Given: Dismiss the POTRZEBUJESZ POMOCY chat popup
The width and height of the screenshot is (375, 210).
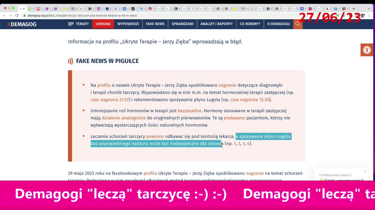Looking at the screenshot, I should 365,171.
